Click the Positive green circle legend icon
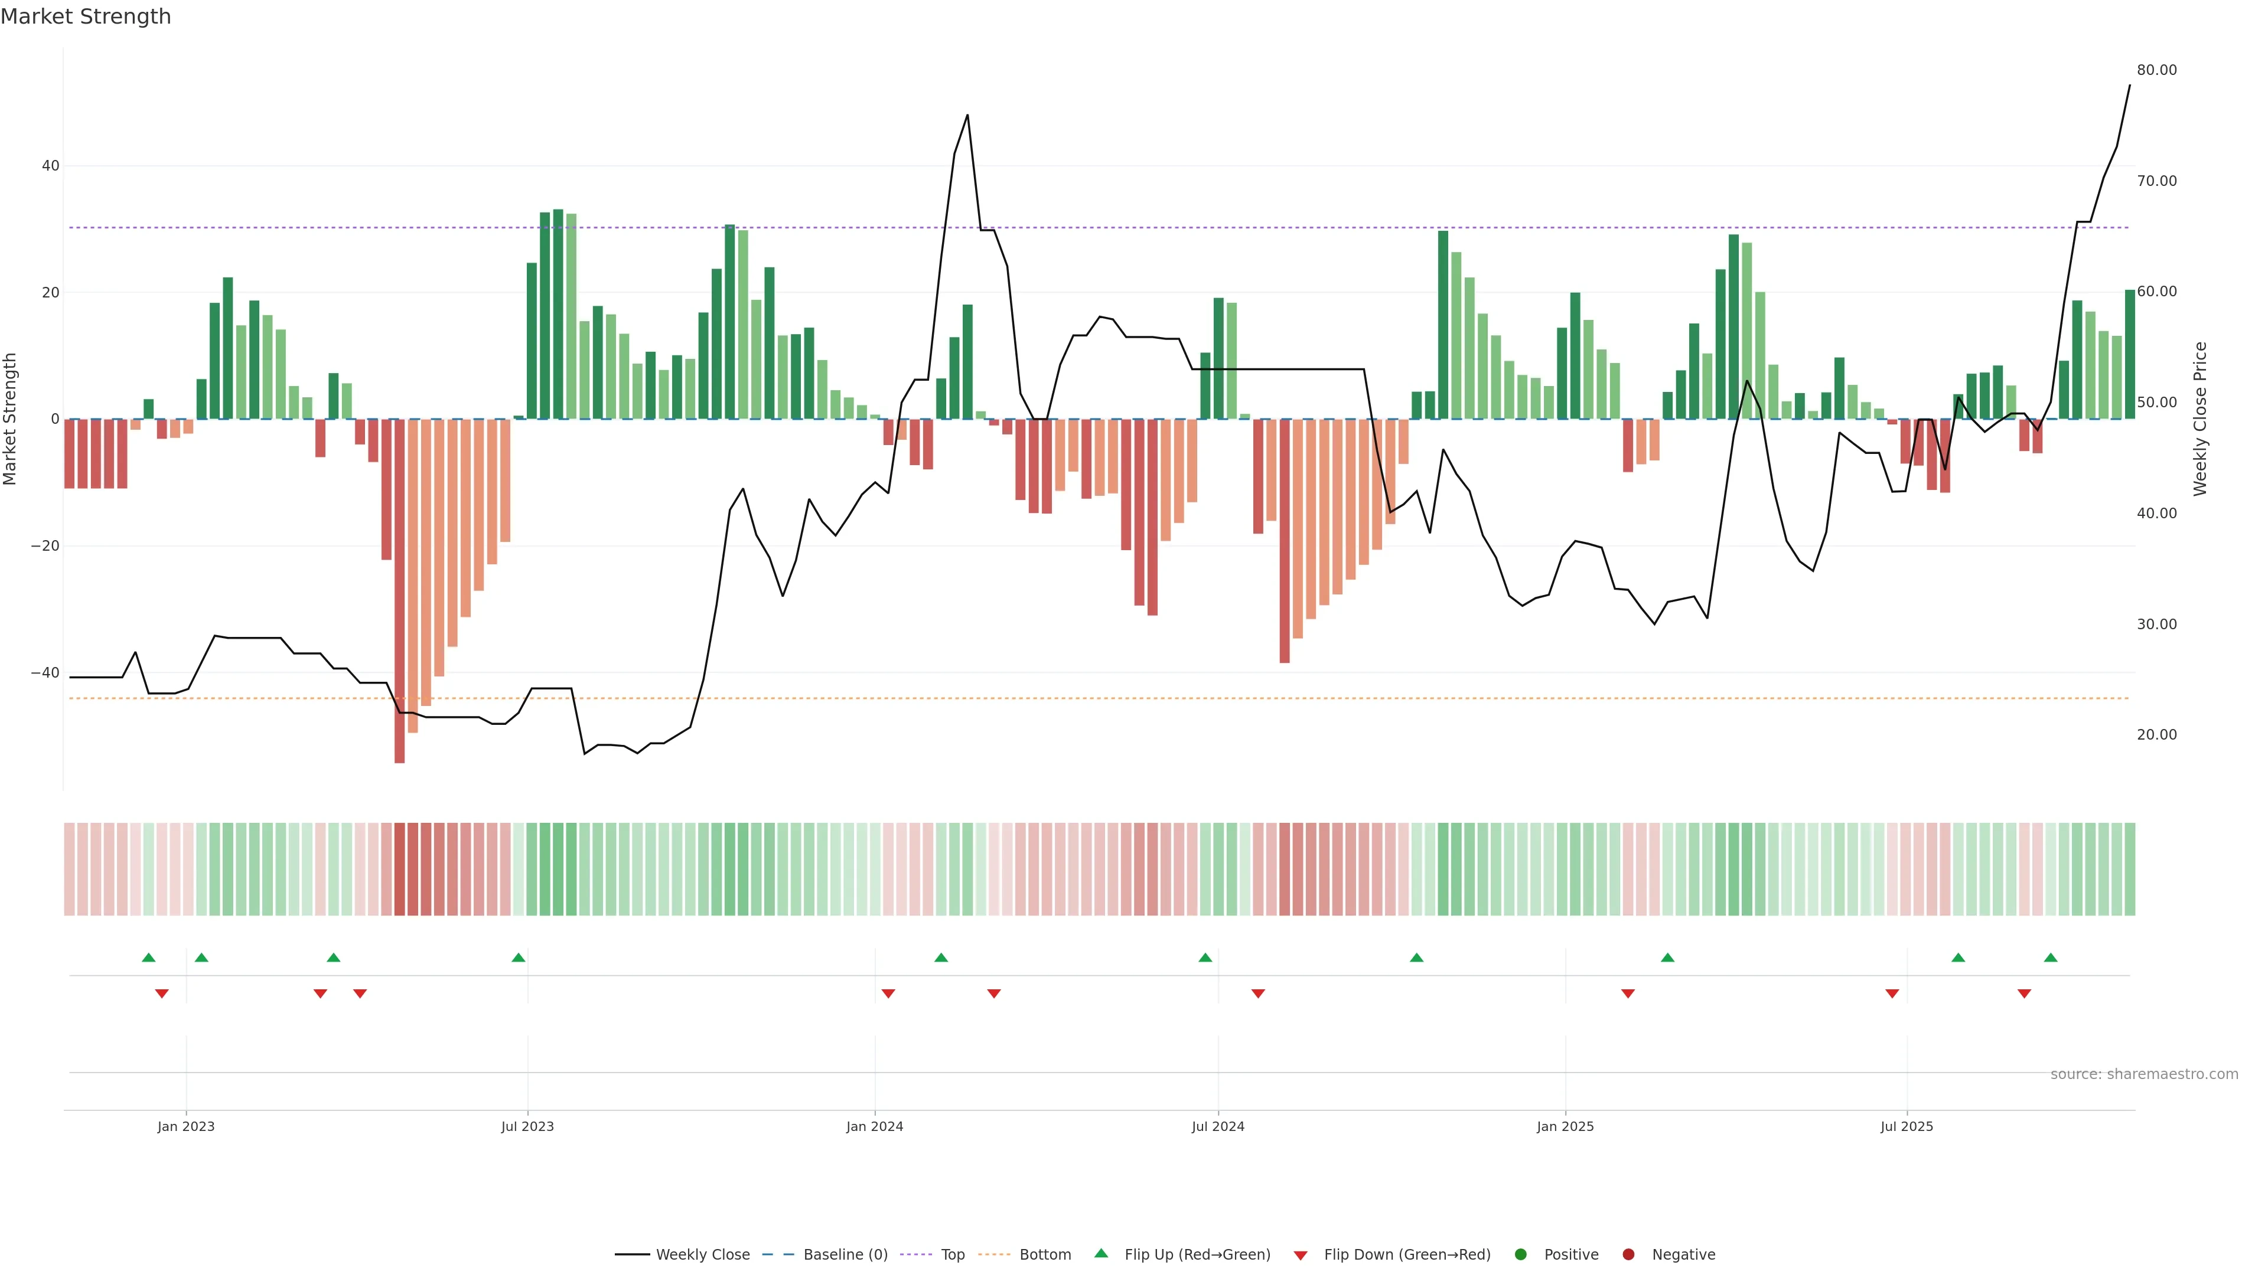 point(1520,1254)
